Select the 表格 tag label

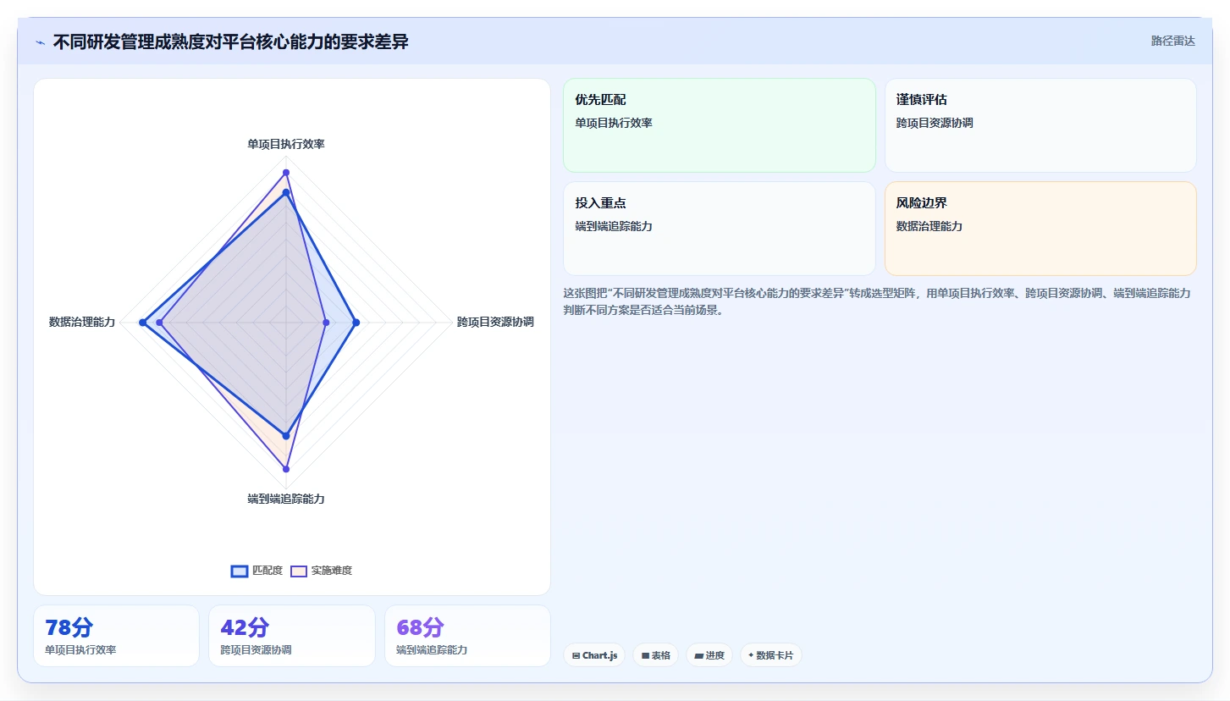661,655
